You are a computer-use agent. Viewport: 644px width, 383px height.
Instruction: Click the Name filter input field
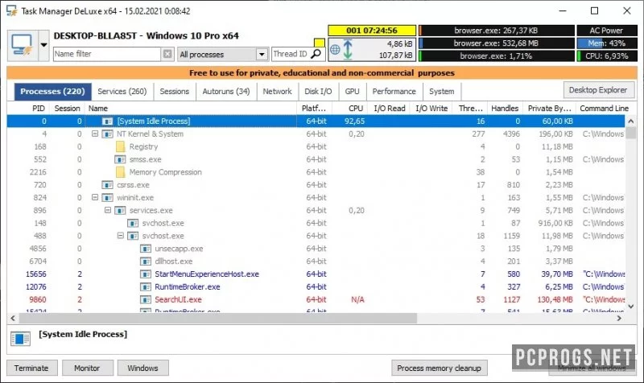pyautogui.click(x=107, y=54)
